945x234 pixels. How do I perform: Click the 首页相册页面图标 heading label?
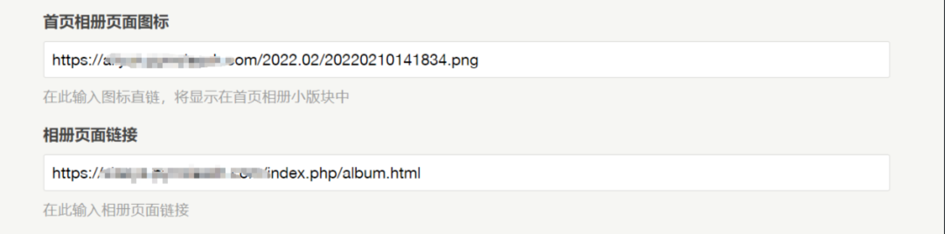click(106, 22)
